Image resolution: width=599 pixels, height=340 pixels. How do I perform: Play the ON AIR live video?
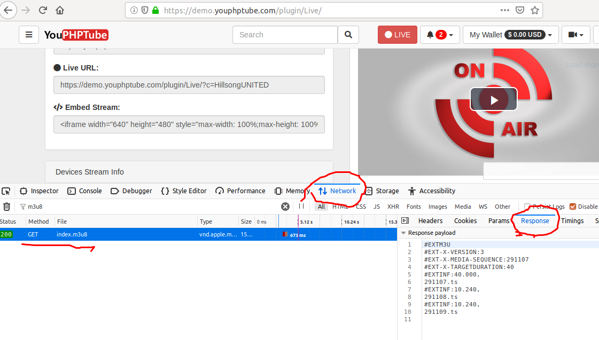coord(493,99)
